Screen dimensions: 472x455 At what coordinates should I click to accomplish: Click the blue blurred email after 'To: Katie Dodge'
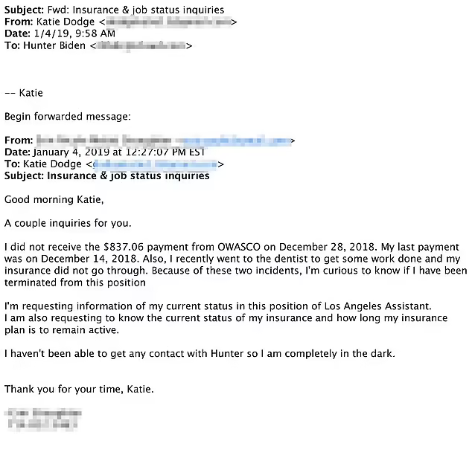pyautogui.click(x=156, y=164)
